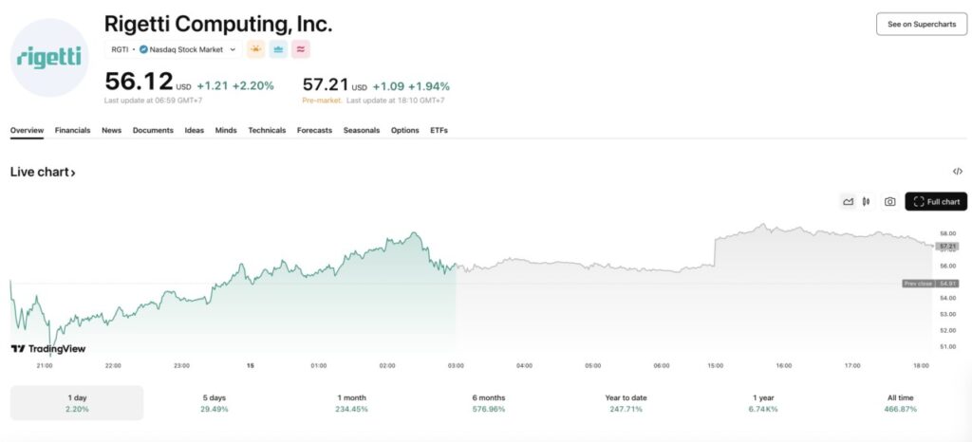The height and width of the screenshot is (442, 972).
Task: Take a chart snapshot with camera icon
Action: 889,202
